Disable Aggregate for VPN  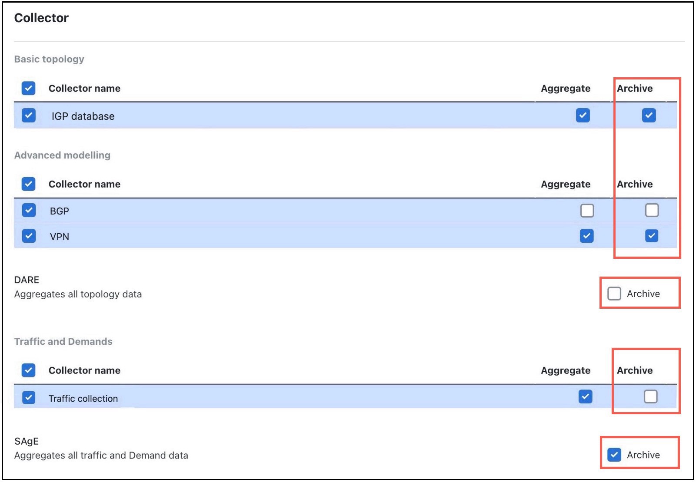586,236
